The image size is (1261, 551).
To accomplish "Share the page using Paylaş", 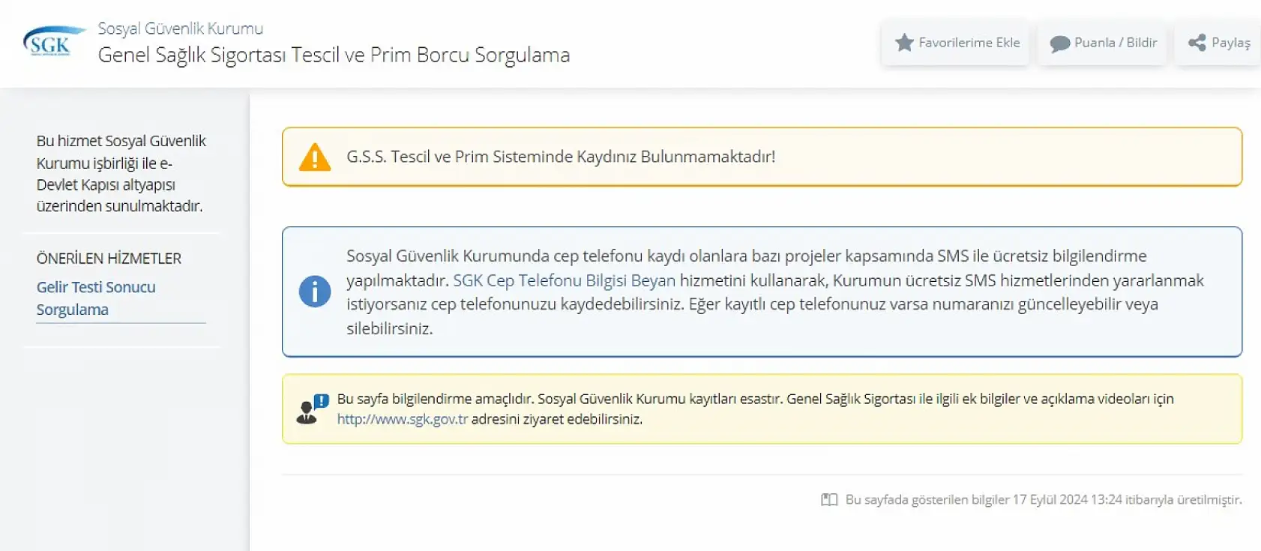I will (x=1217, y=43).
